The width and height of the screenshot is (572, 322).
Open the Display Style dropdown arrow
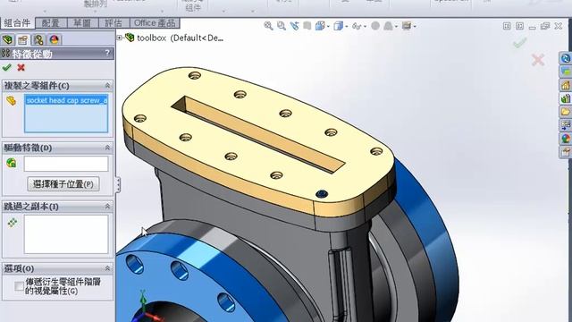347,27
